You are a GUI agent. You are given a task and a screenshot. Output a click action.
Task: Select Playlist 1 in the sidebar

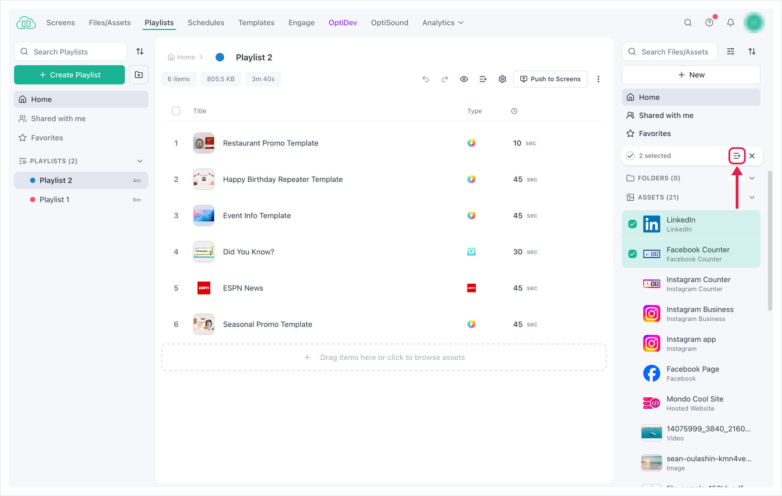click(x=81, y=200)
